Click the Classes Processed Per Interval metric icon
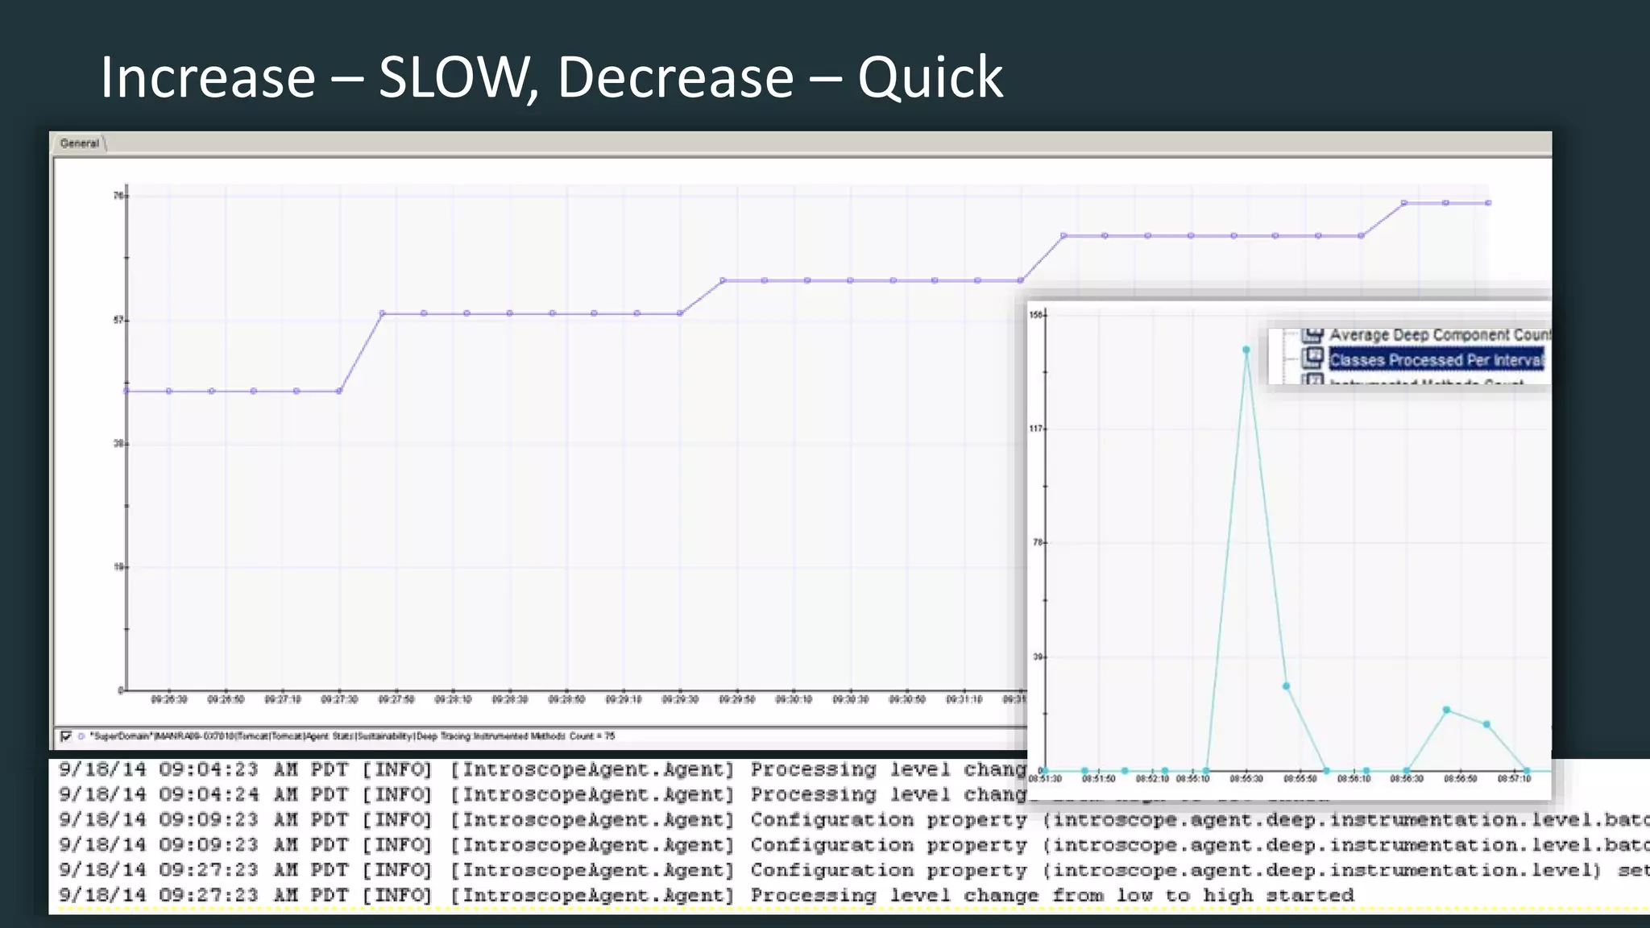 [1313, 358]
